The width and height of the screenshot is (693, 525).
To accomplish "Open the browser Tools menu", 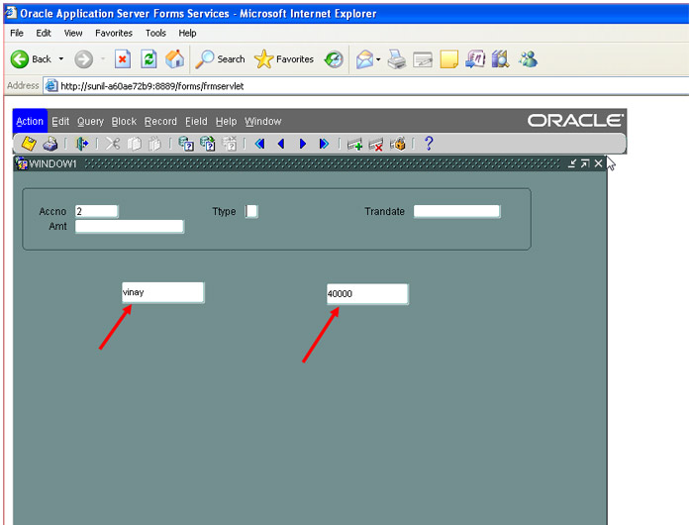I will (x=155, y=33).
